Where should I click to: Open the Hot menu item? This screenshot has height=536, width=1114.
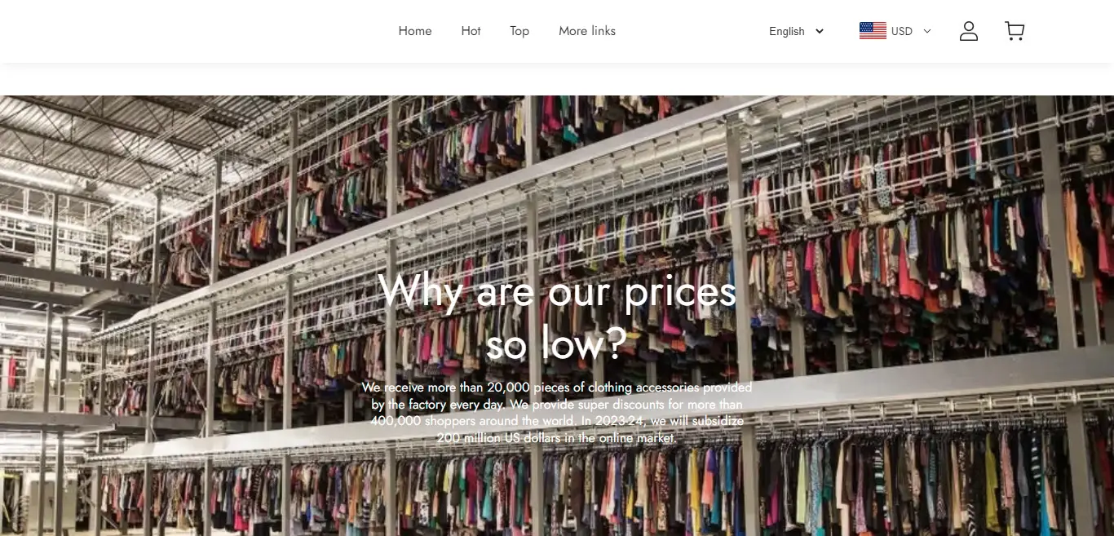click(x=471, y=31)
